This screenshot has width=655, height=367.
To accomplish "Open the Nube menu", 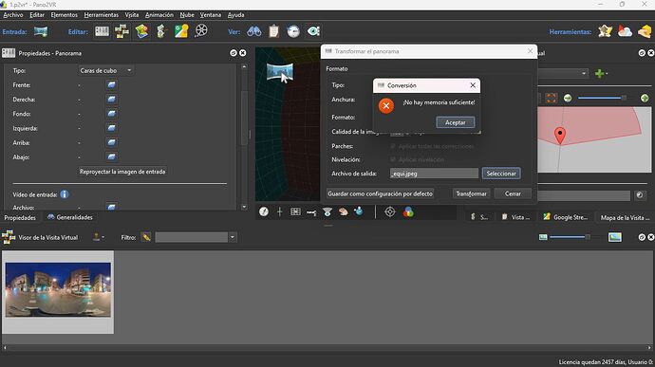I will coord(187,14).
